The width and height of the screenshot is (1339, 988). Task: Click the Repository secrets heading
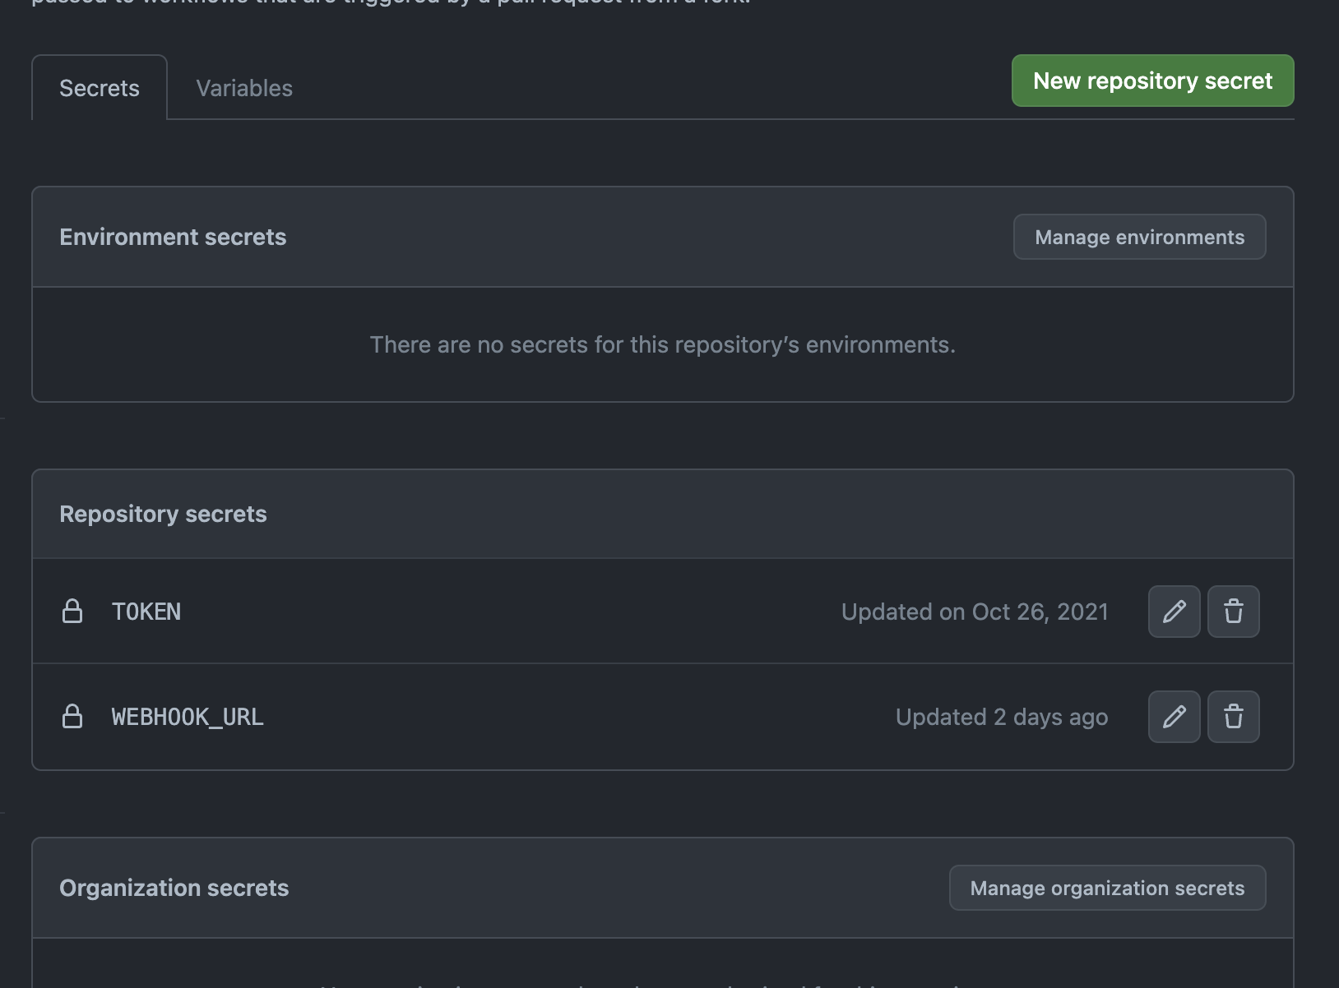163,515
